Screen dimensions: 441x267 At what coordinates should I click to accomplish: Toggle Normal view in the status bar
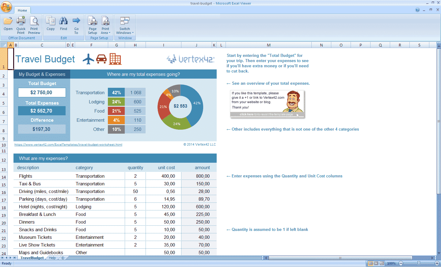(370, 263)
